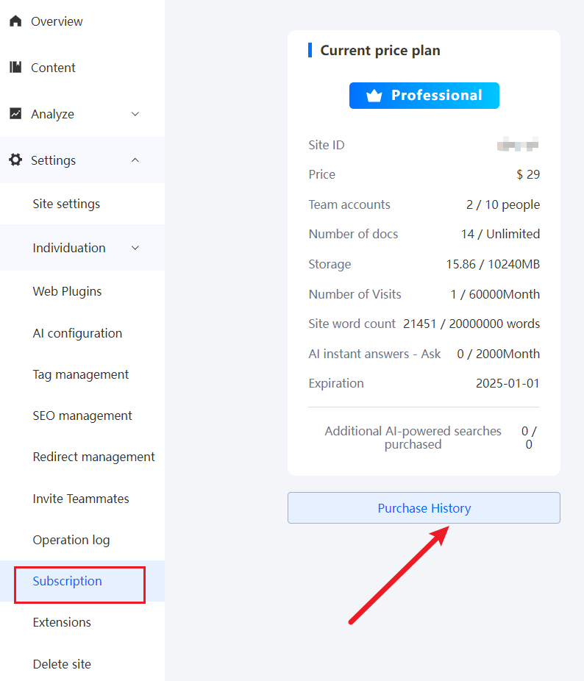Open Tag management

(81, 374)
